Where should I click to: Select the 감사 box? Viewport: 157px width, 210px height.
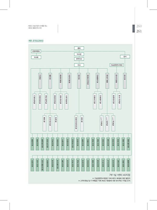coord(125,56)
